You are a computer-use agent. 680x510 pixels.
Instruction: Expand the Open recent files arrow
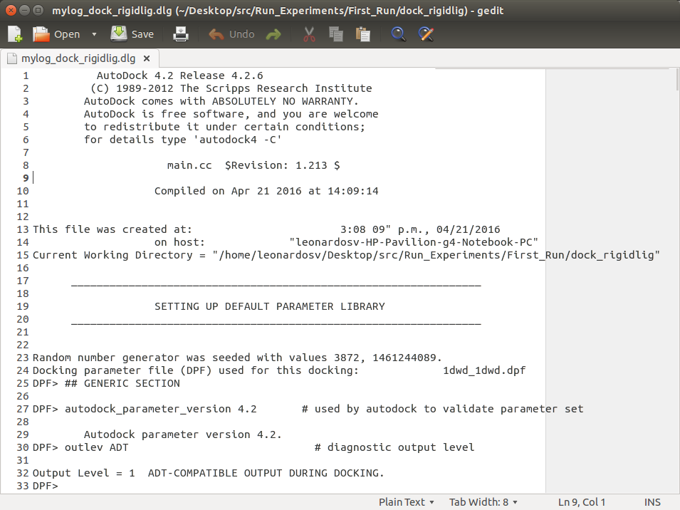94,33
